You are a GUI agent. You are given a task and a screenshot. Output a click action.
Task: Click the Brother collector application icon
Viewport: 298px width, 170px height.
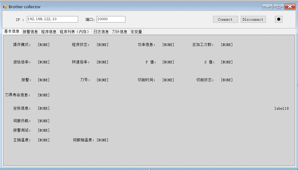click(x=5, y=6)
